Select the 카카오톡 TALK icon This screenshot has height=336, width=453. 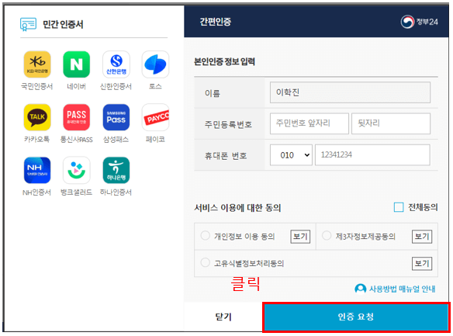(37, 117)
